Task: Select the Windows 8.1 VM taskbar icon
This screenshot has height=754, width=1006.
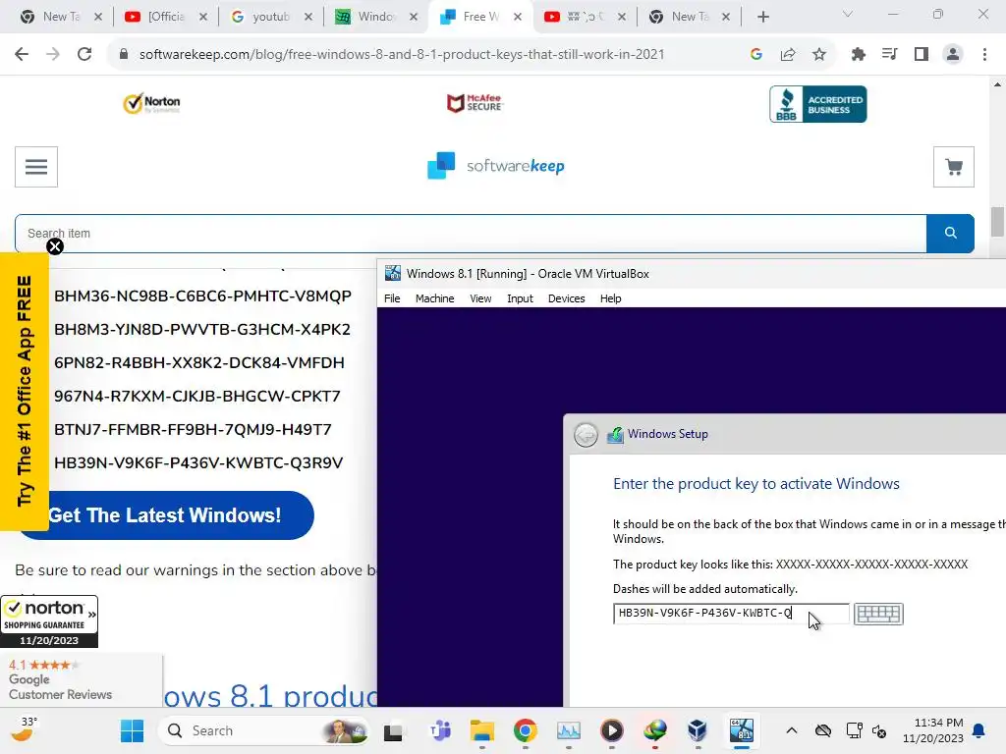Action: point(742,730)
